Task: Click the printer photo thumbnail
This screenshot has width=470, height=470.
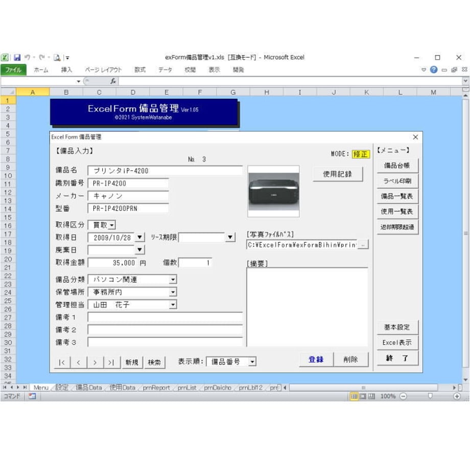Action: (x=273, y=191)
